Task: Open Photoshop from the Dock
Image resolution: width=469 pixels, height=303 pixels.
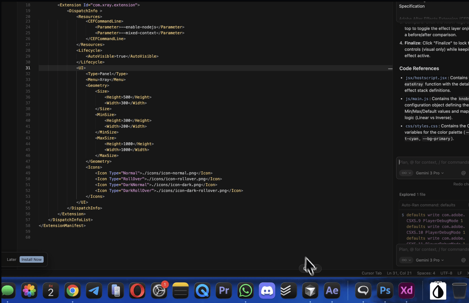Action: tap(385, 291)
